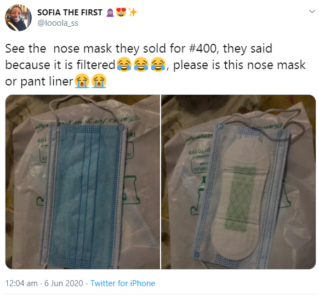319x296 pixels.
Task: Click the green pad in right photo
Action: pyautogui.click(x=241, y=199)
